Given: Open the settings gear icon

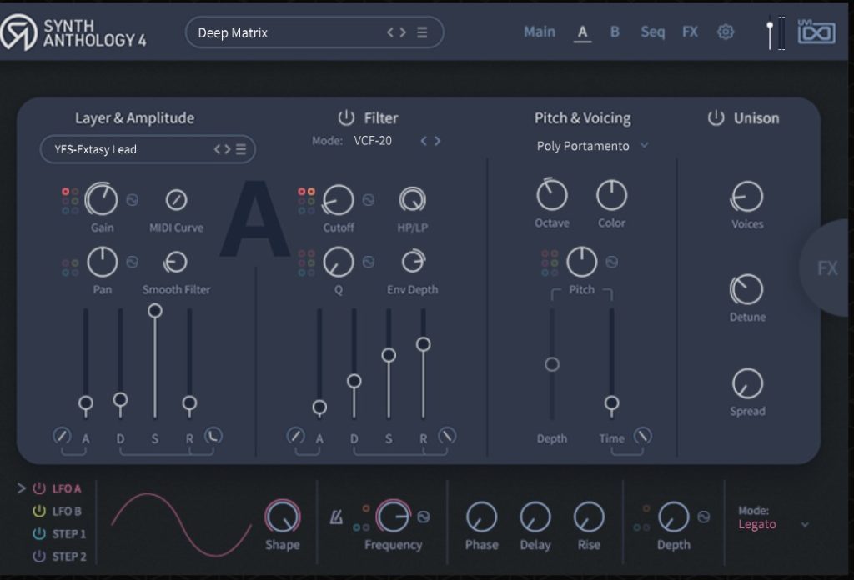Looking at the screenshot, I should click(x=726, y=32).
